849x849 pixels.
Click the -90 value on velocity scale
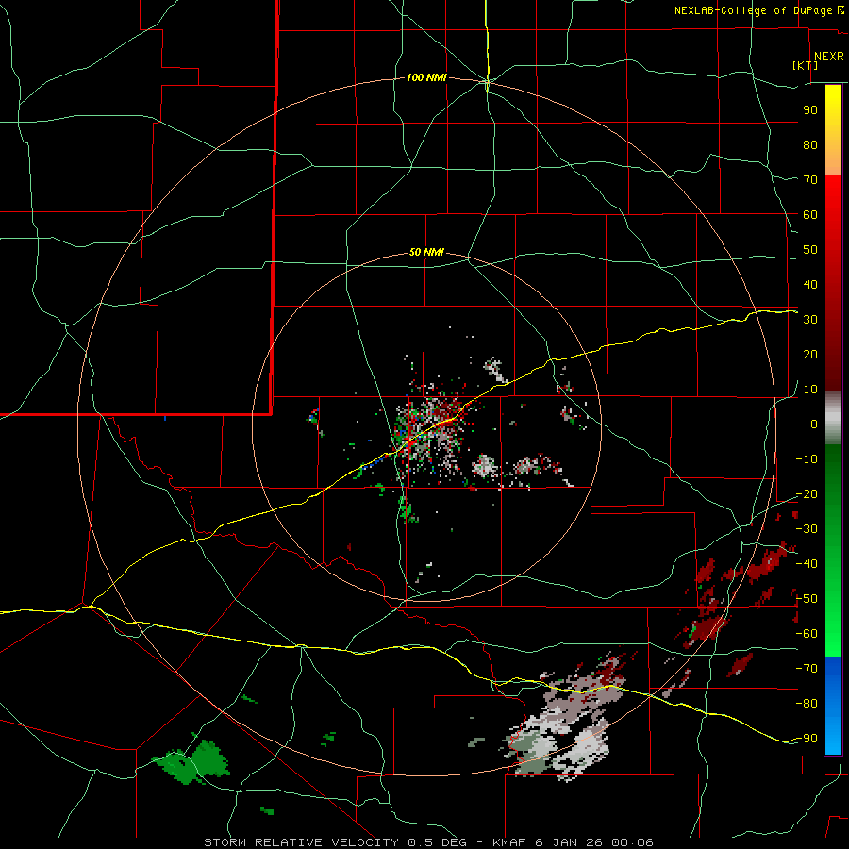coord(807,739)
